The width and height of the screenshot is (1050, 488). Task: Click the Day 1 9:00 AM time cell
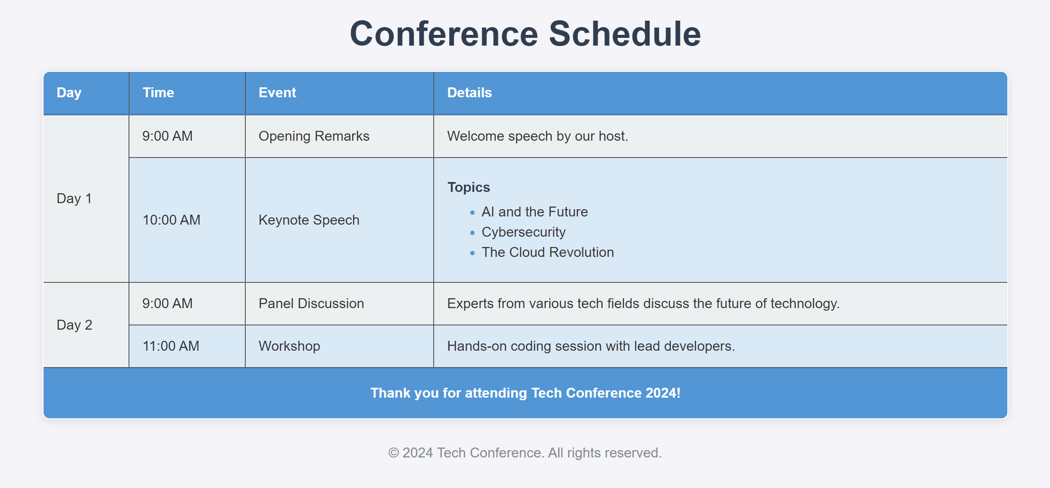pos(187,136)
